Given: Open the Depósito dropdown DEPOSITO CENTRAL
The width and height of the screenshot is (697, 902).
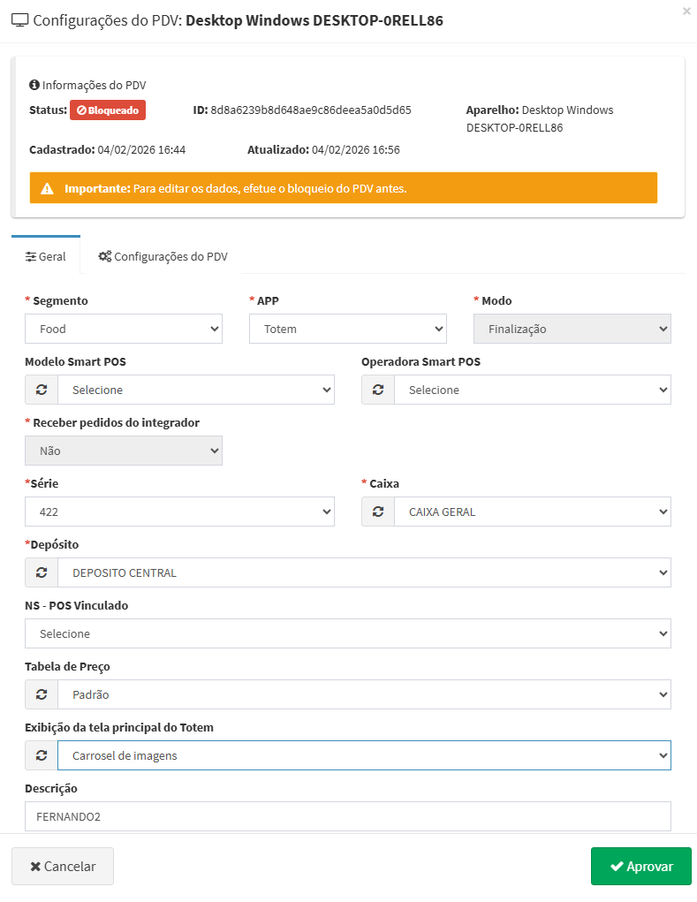Looking at the screenshot, I should pyautogui.click(x=363, y=572).
